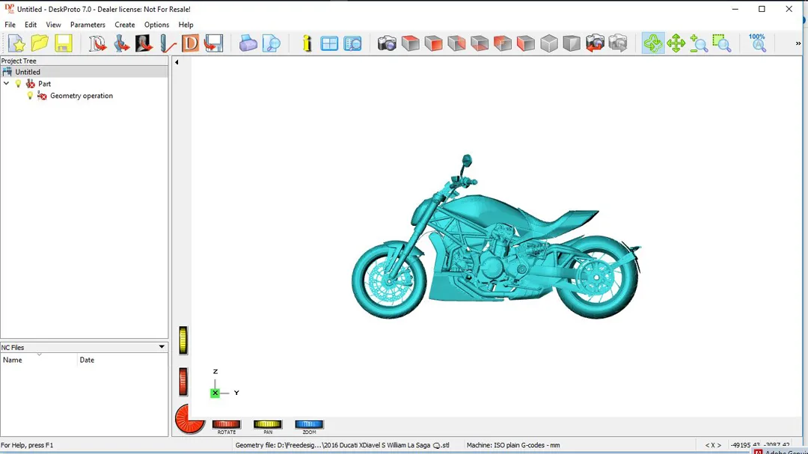Image resolution: width=808 pixels, height=454 pixels.
Task: Click the < X > indicator in the status bar
Action: (x=713, y=445)
